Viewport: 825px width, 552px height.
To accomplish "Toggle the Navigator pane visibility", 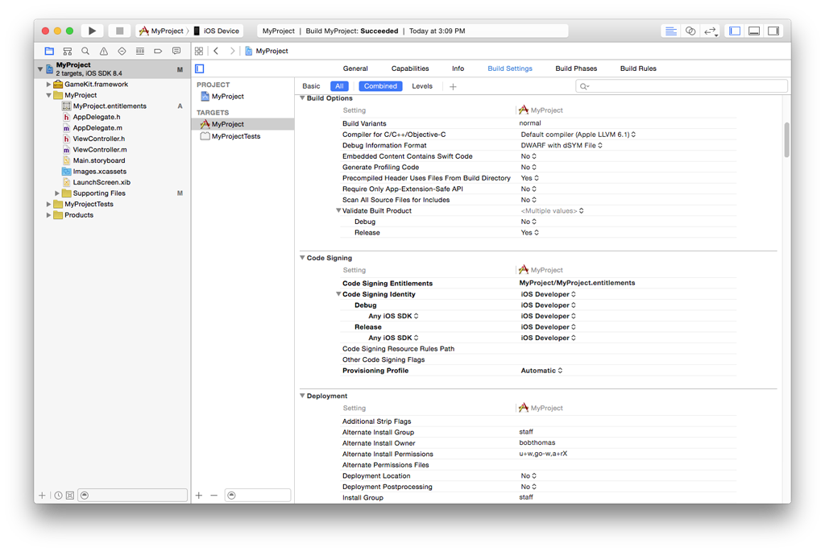I will (734, 31).
